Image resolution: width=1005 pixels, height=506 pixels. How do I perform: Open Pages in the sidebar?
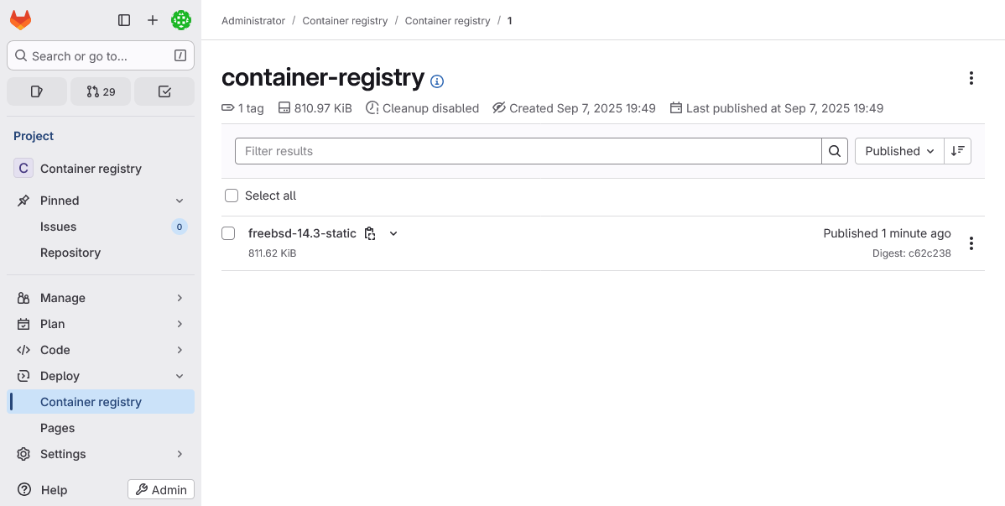[58, 428]
